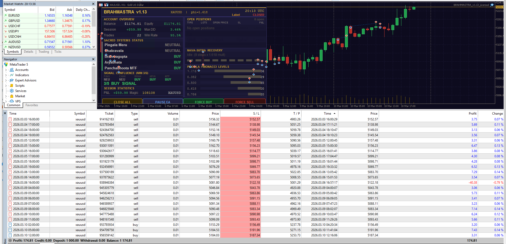506x244 pixels.
Task: Click the chart's red table icon beside XAUUSD,H1
Action: click(101, 5)
